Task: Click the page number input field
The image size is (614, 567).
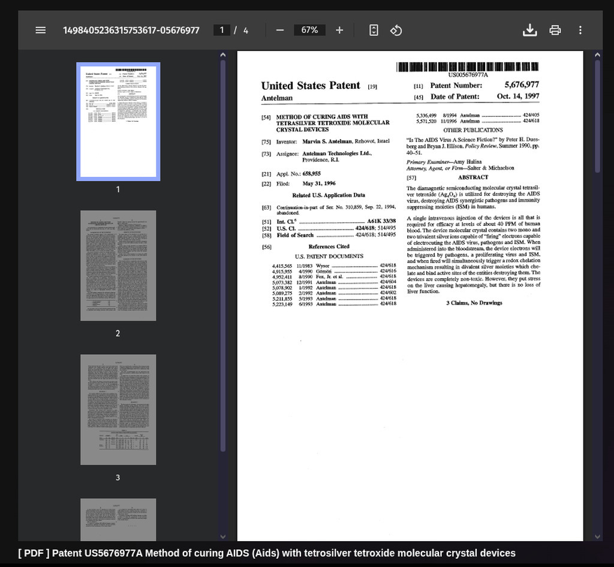Action: tap(222, 30)
